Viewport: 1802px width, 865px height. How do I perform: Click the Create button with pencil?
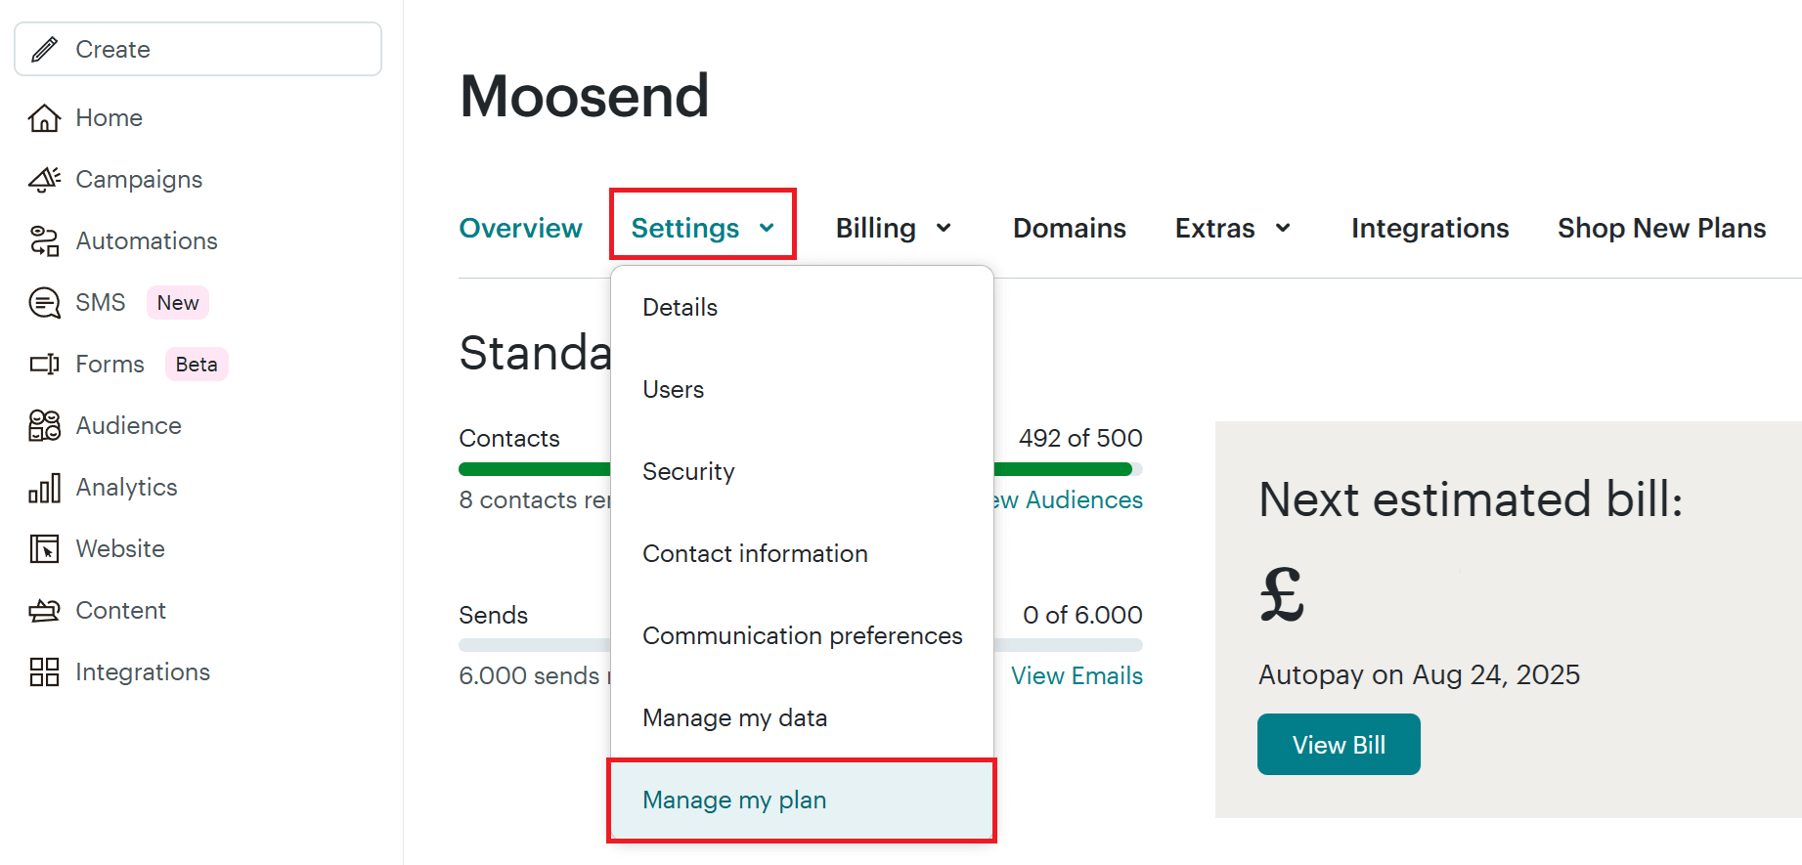[x=198, y=49]
